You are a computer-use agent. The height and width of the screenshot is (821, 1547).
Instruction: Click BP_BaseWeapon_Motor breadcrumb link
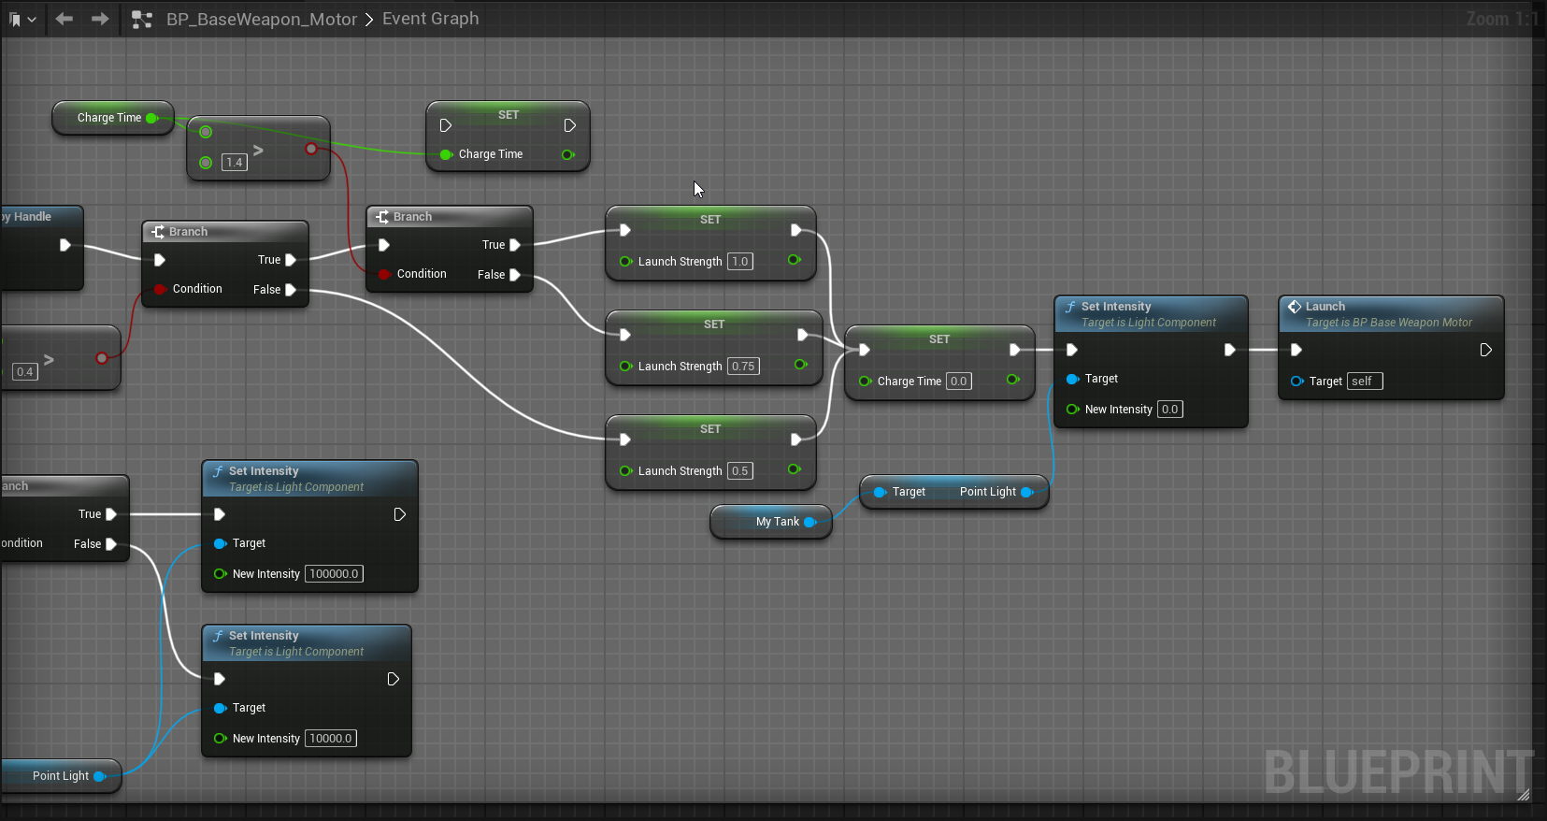(x=262, y=19)
